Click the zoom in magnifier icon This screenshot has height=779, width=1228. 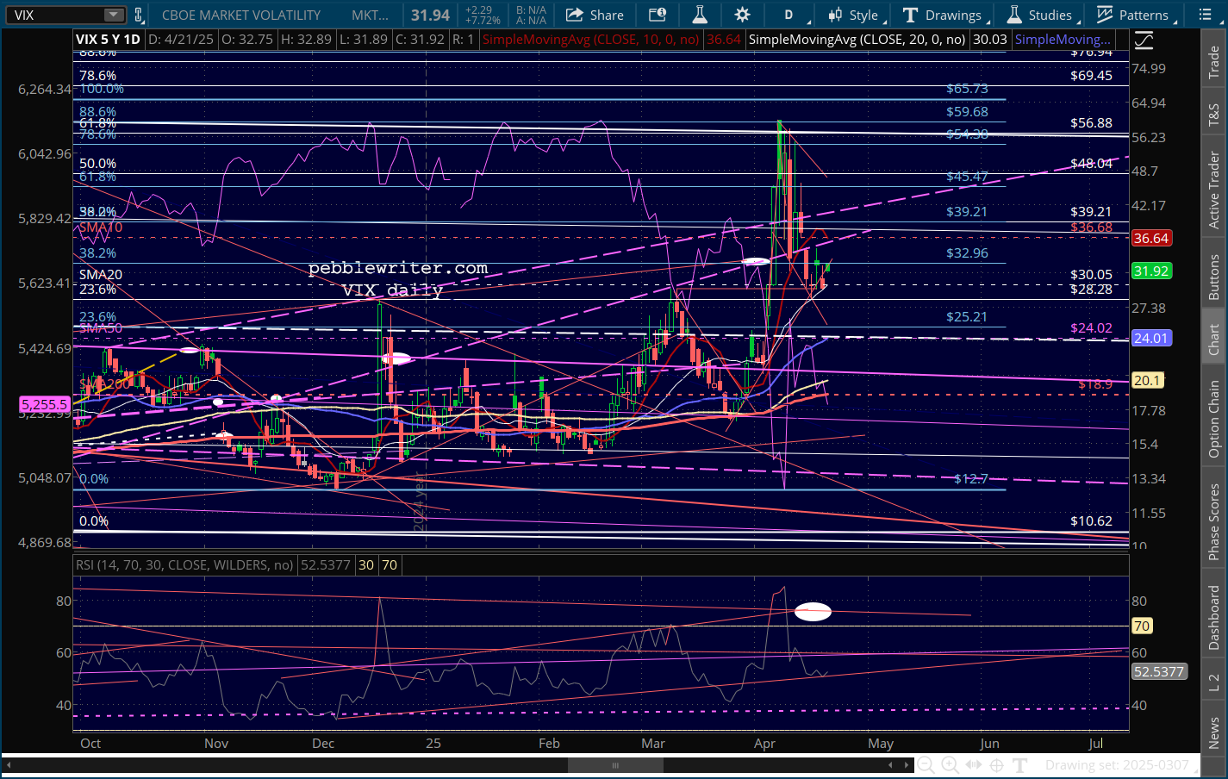coord(950,765)
